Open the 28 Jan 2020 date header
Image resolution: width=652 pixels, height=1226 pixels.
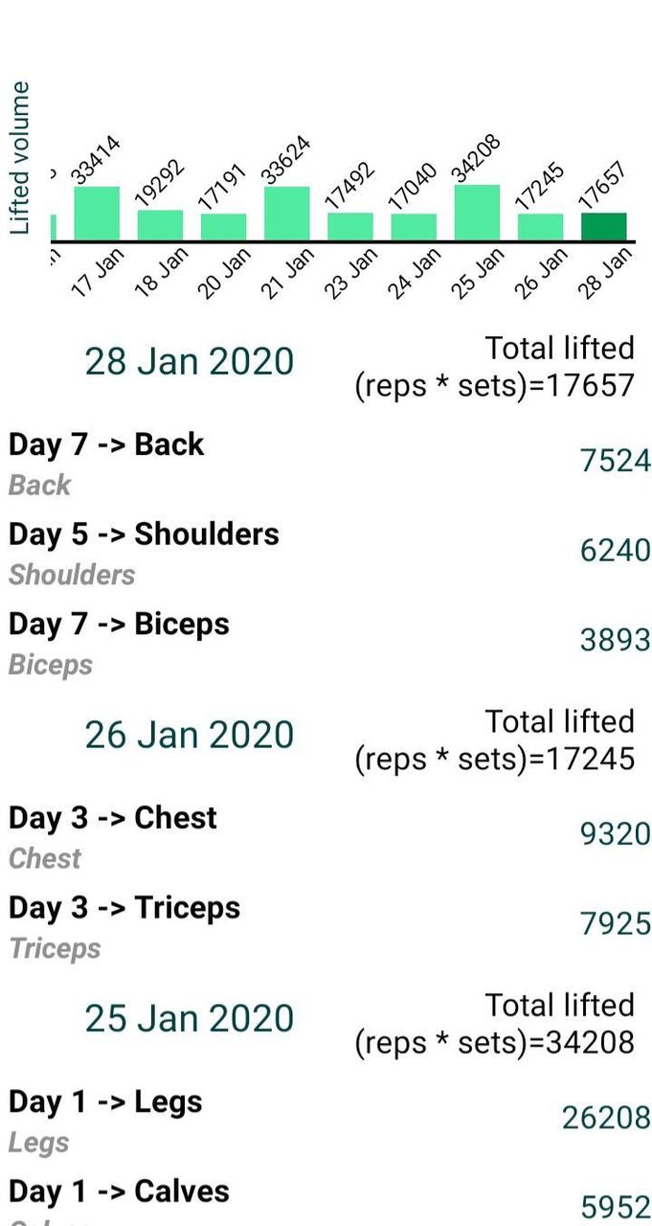pyautogui.click(x=188, y=361)
